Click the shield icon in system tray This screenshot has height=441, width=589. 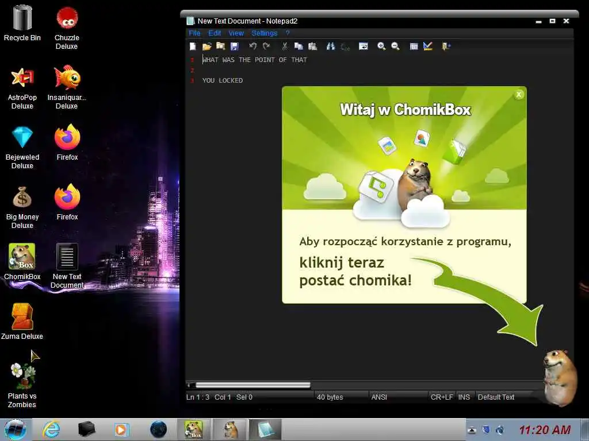(x=486, y=430)
